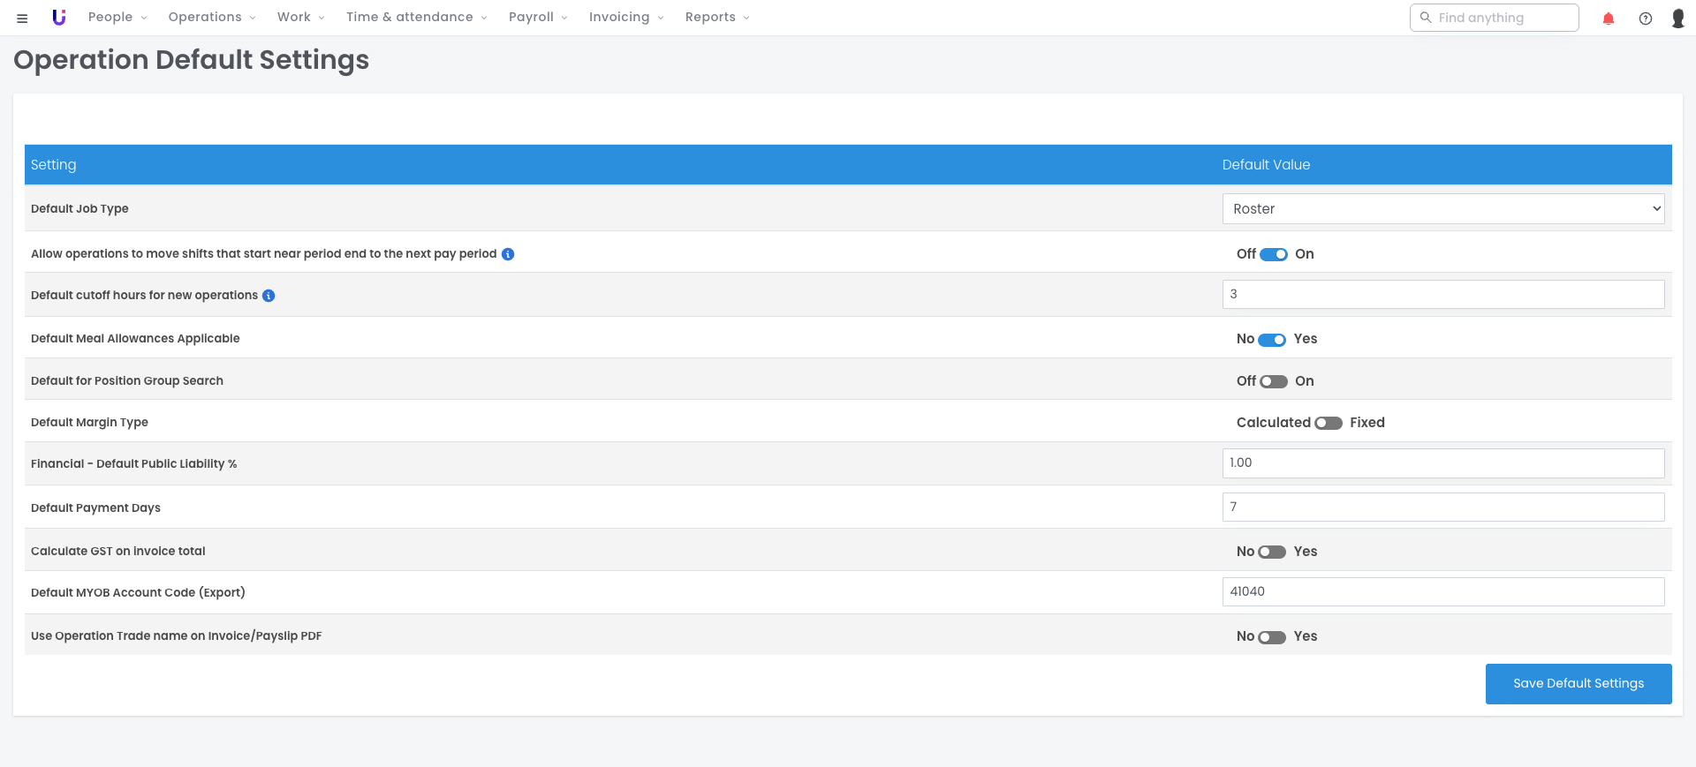Image resolution: width=1696 pixels, height=767 pixels.
Task: Open the Time & attendance menu
Action: coord(416,18)
